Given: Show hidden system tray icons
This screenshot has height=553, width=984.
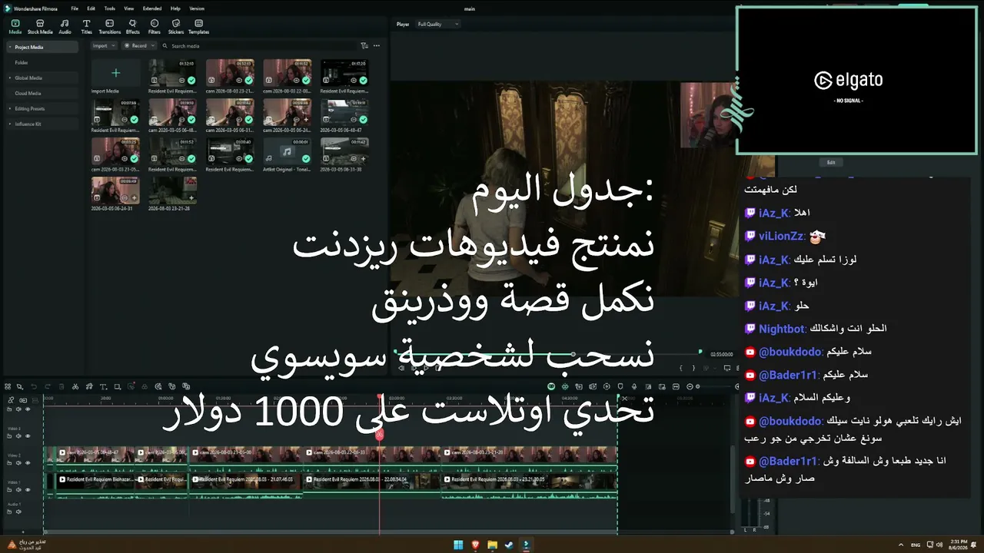Looking at the screenshot, I should click(902, 545).
